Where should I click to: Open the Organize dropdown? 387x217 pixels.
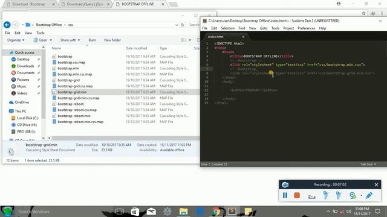(16, 40)
